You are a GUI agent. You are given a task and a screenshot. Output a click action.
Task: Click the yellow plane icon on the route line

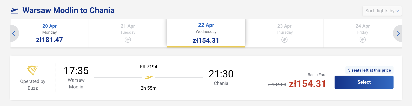(x=149, y=78)
